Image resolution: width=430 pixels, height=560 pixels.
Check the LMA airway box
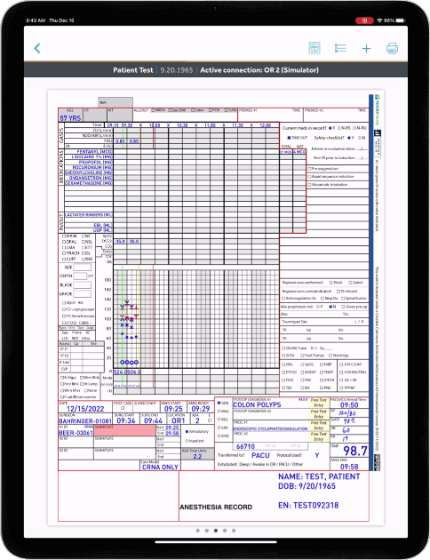pos(64,247)
